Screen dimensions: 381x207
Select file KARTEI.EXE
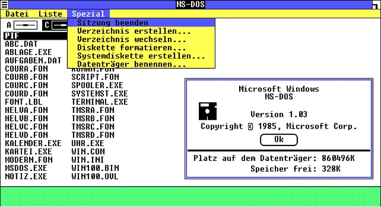click(x=28, y=152)
